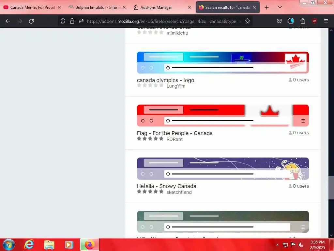Open the network status tray icon
The image size is (334, 251).
285,245
